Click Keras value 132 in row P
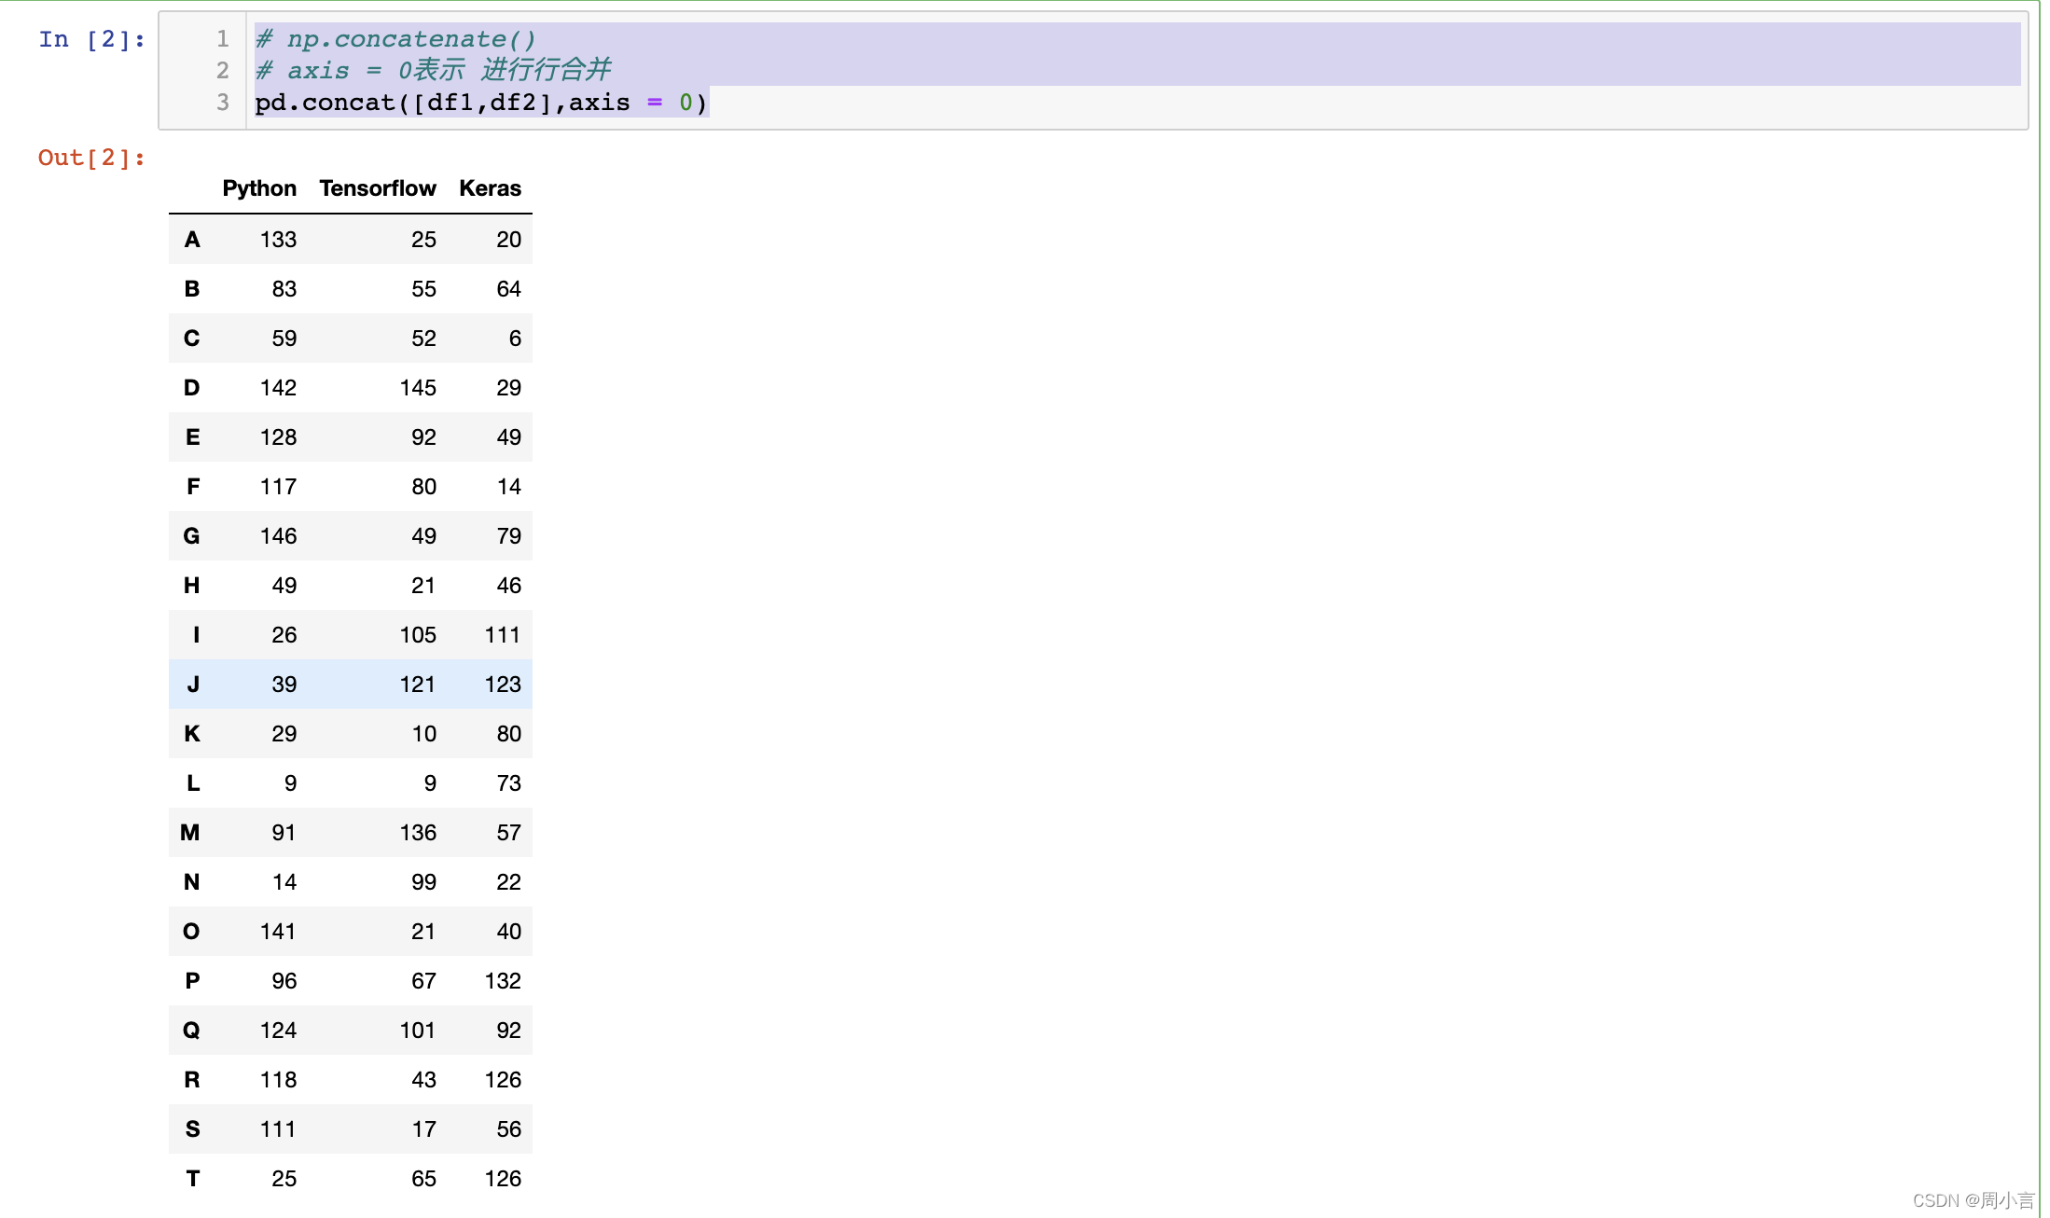This screenshot has height=1218, width=2050. click(503, 981)
